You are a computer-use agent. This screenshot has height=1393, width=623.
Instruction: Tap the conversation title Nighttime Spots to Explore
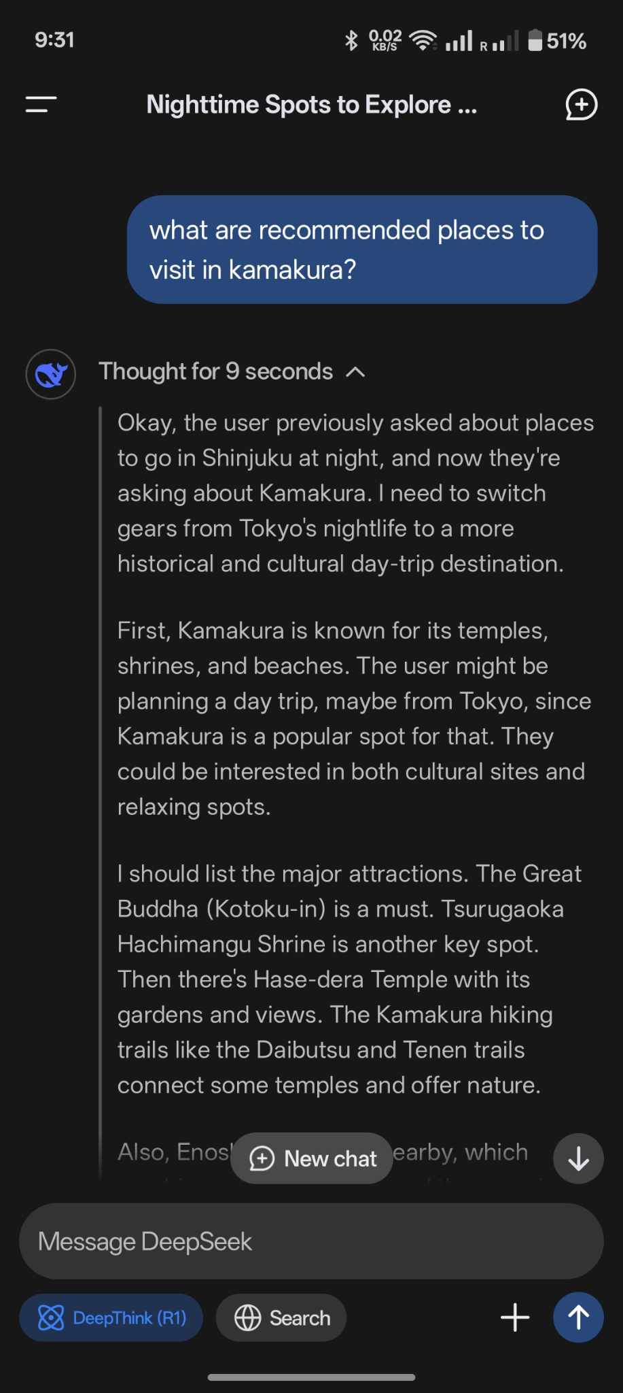point(312,105)
